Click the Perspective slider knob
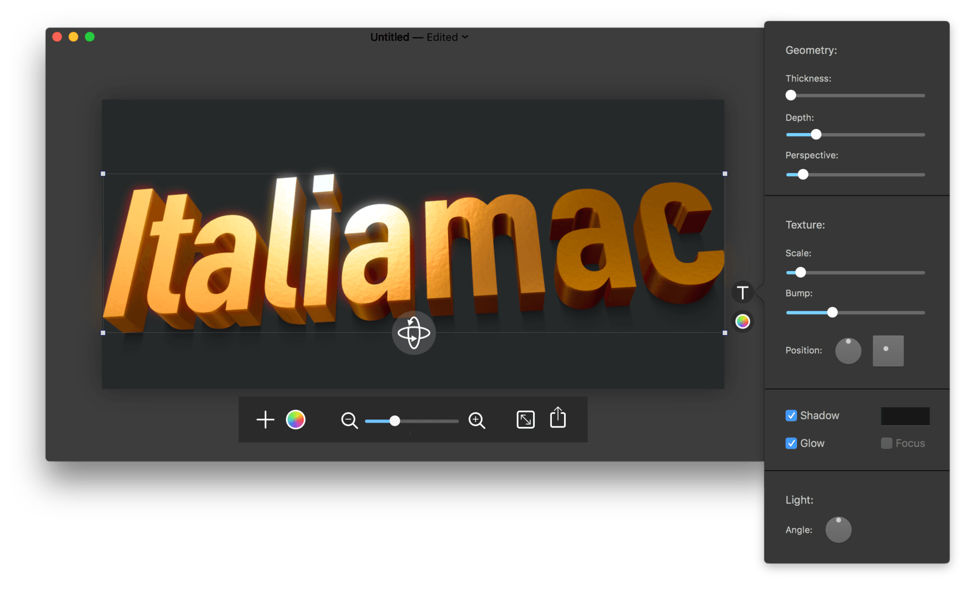974x591 pixels. 803,175
